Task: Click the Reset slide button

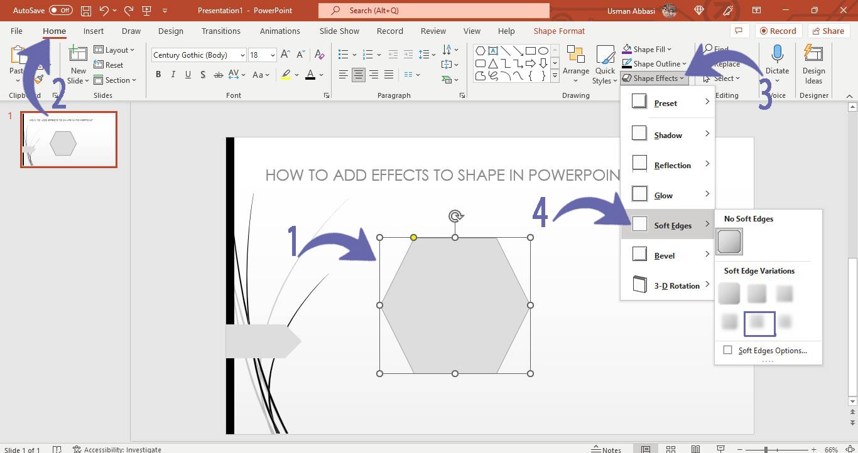Action: pos(108,65)
